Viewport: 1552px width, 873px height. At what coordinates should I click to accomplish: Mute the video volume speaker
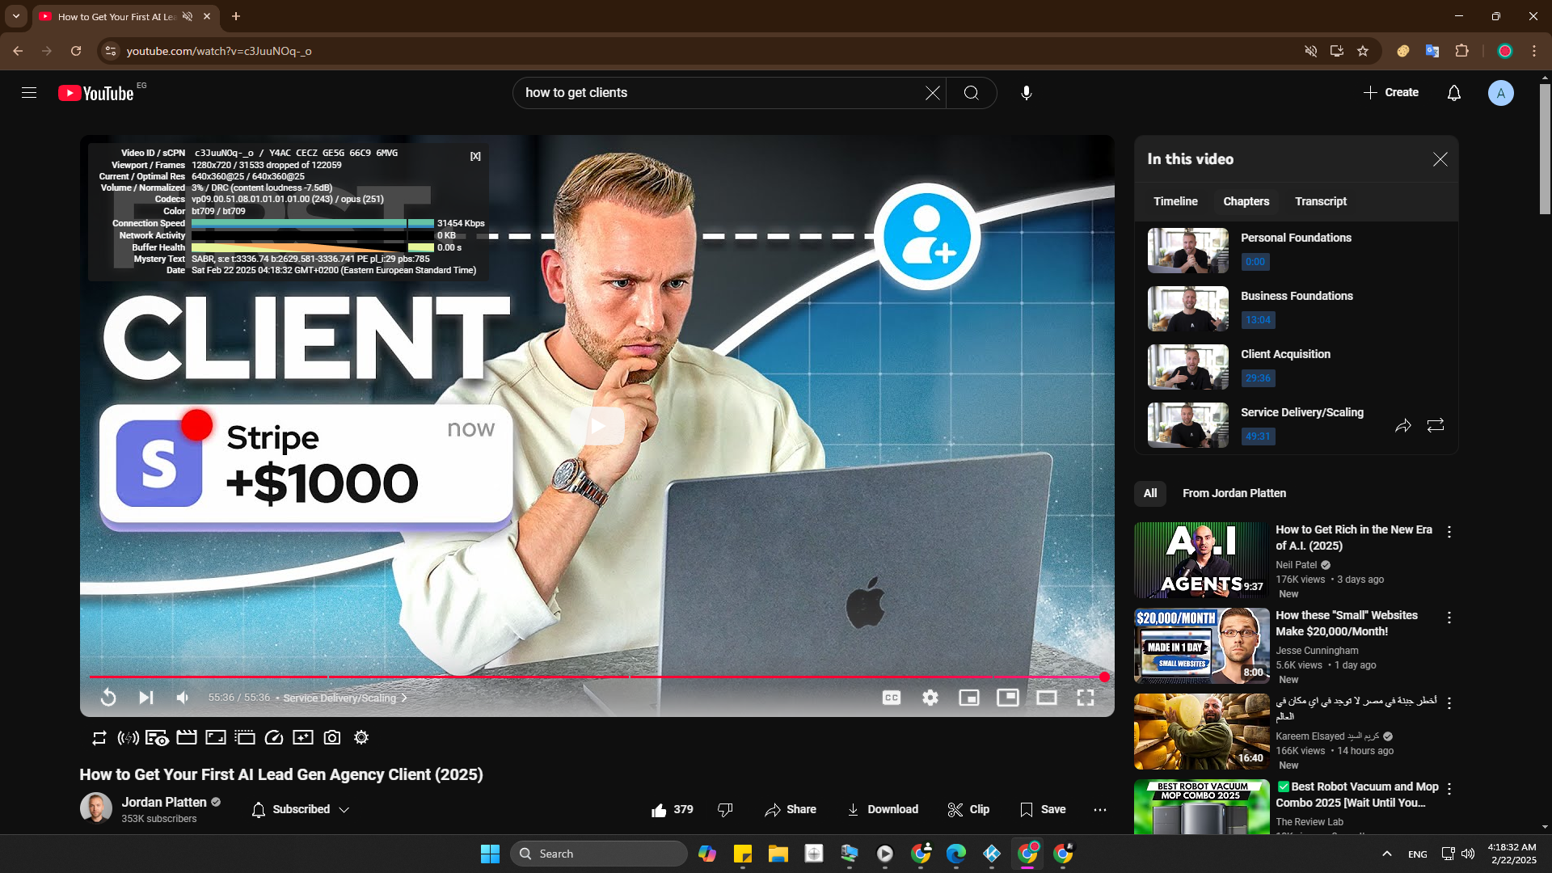[x=183, y=698]
